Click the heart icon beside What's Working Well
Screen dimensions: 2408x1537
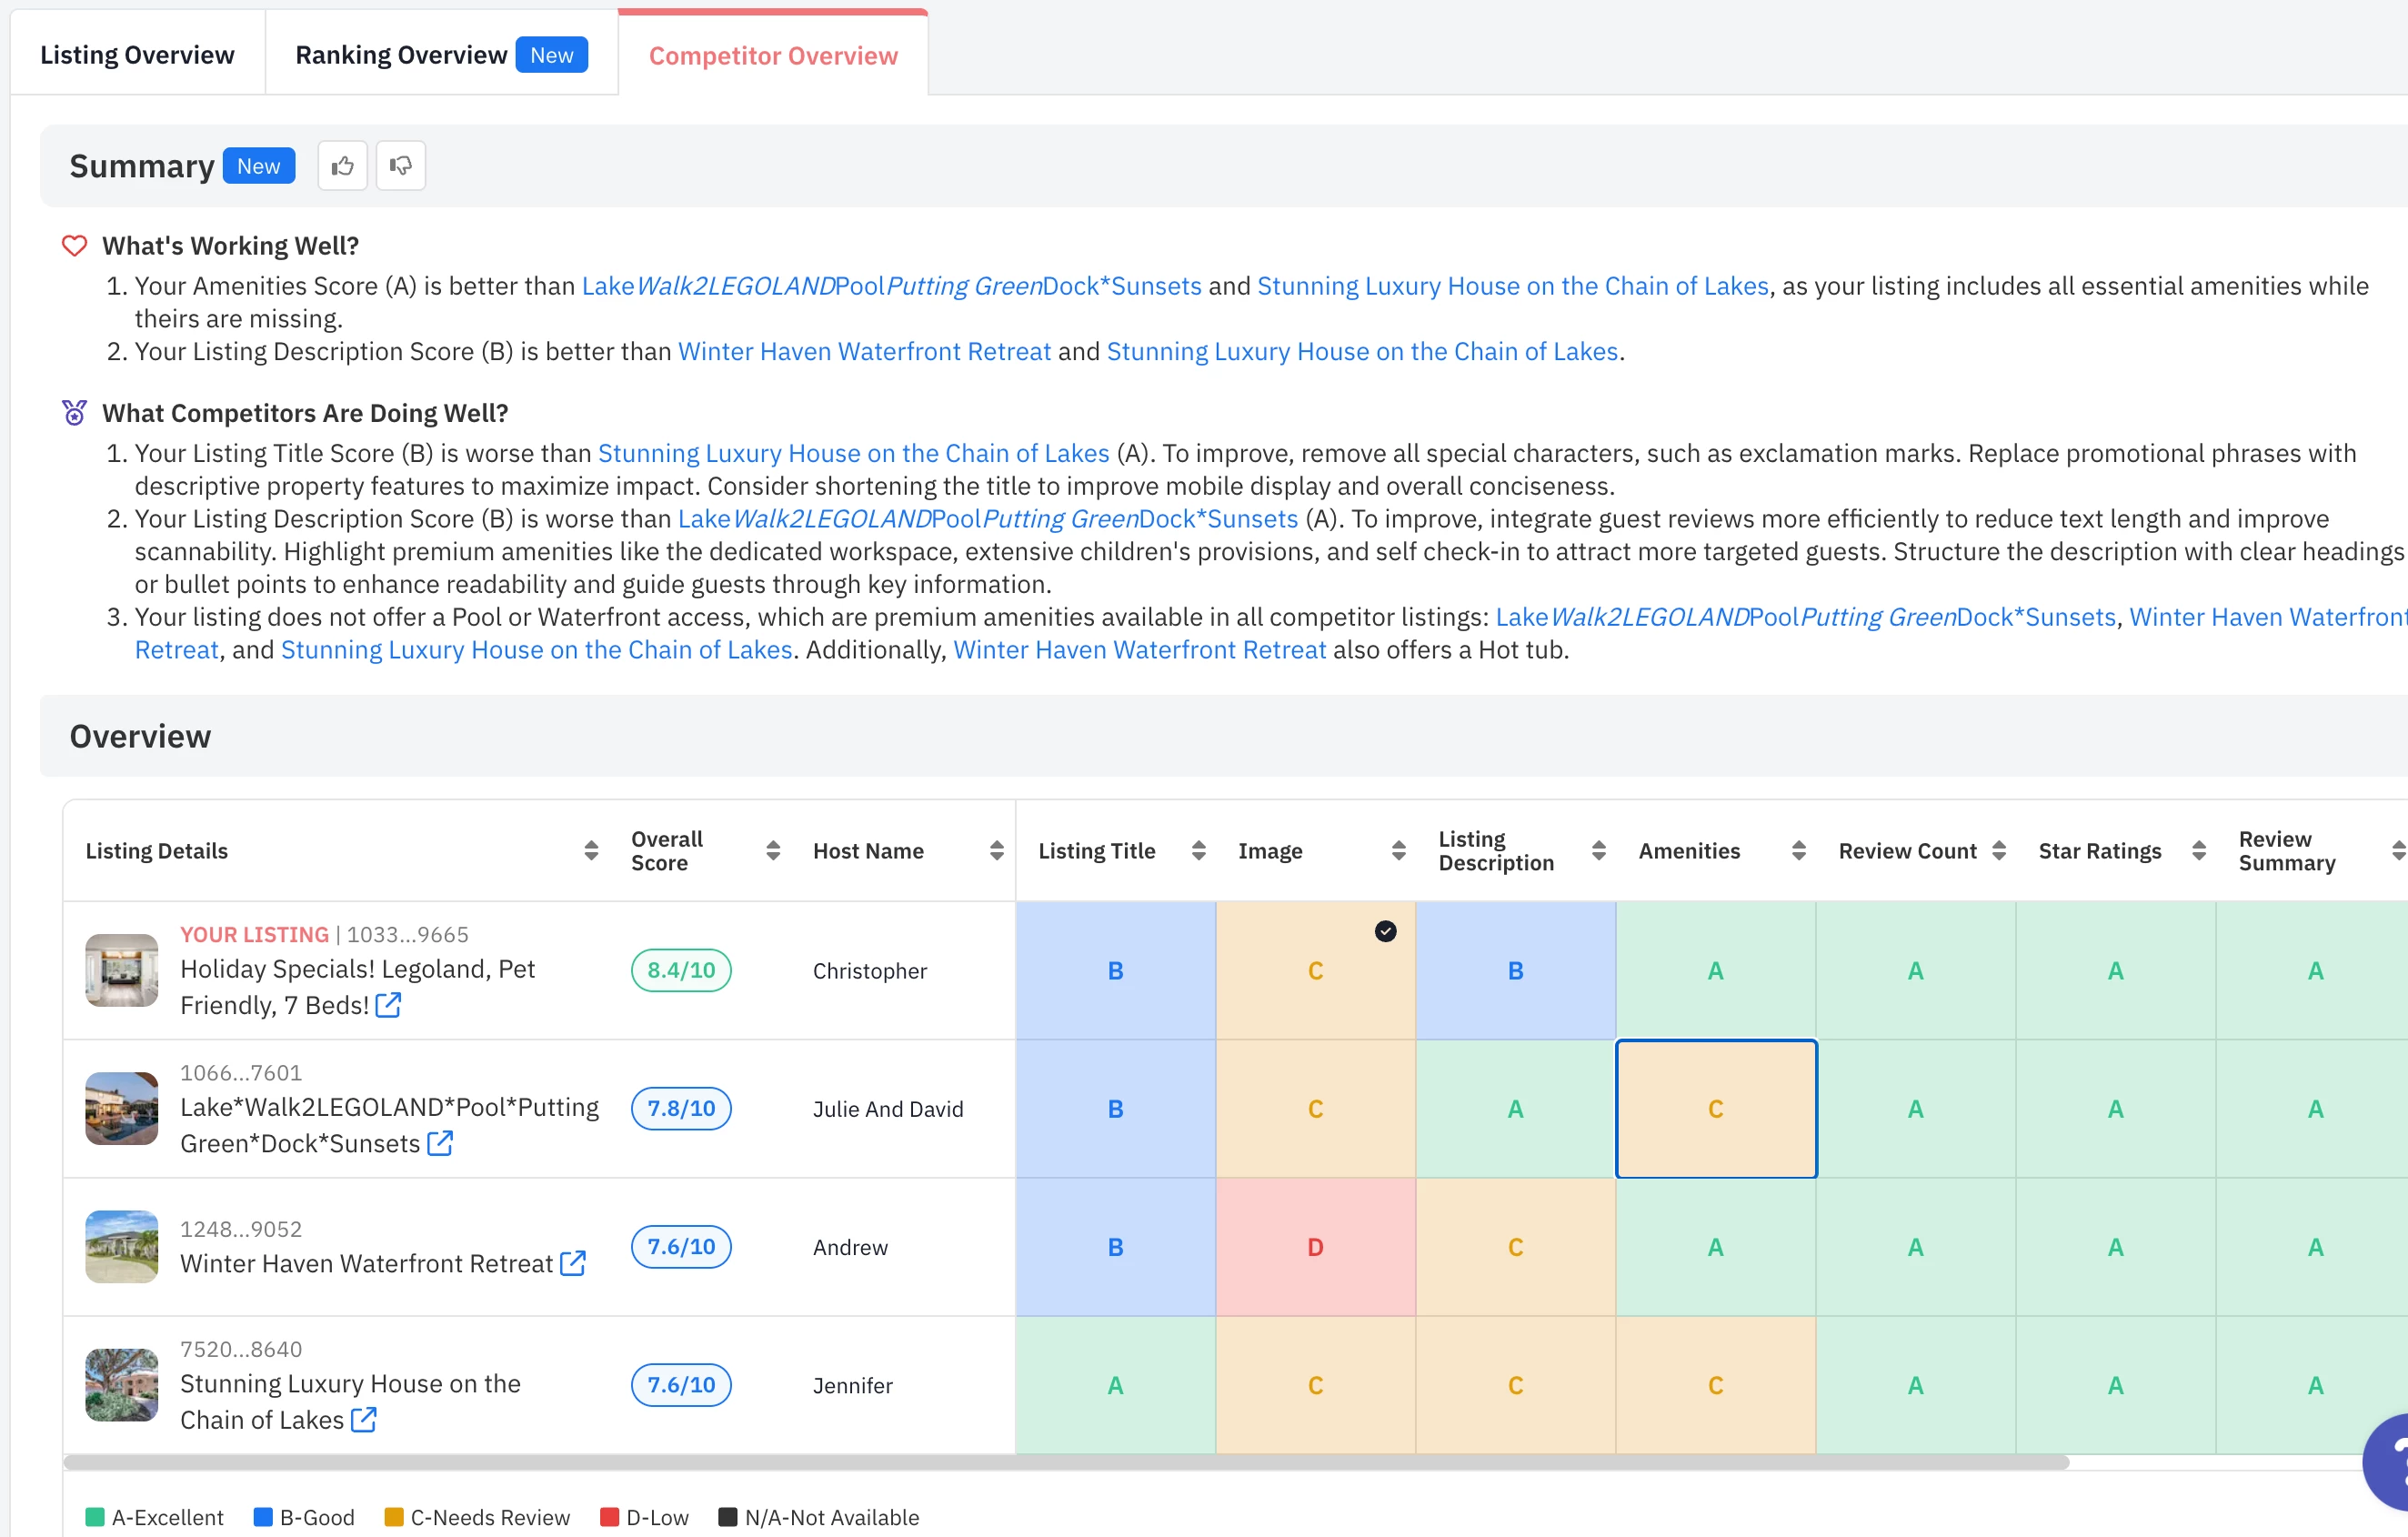(x=75, y=246)
